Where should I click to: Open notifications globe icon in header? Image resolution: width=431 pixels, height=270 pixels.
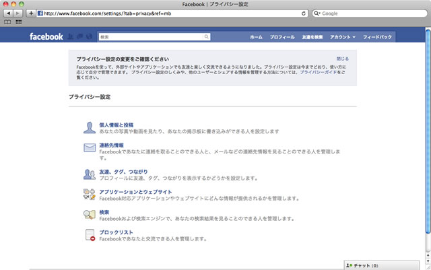(89, 36)
